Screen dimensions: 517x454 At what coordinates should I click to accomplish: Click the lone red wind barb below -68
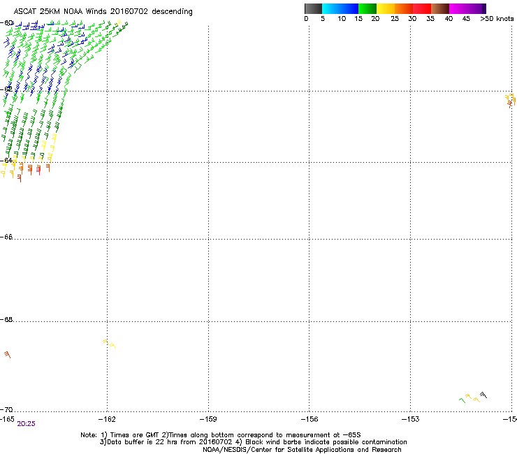pyautogui.click(x=7, y=354)
